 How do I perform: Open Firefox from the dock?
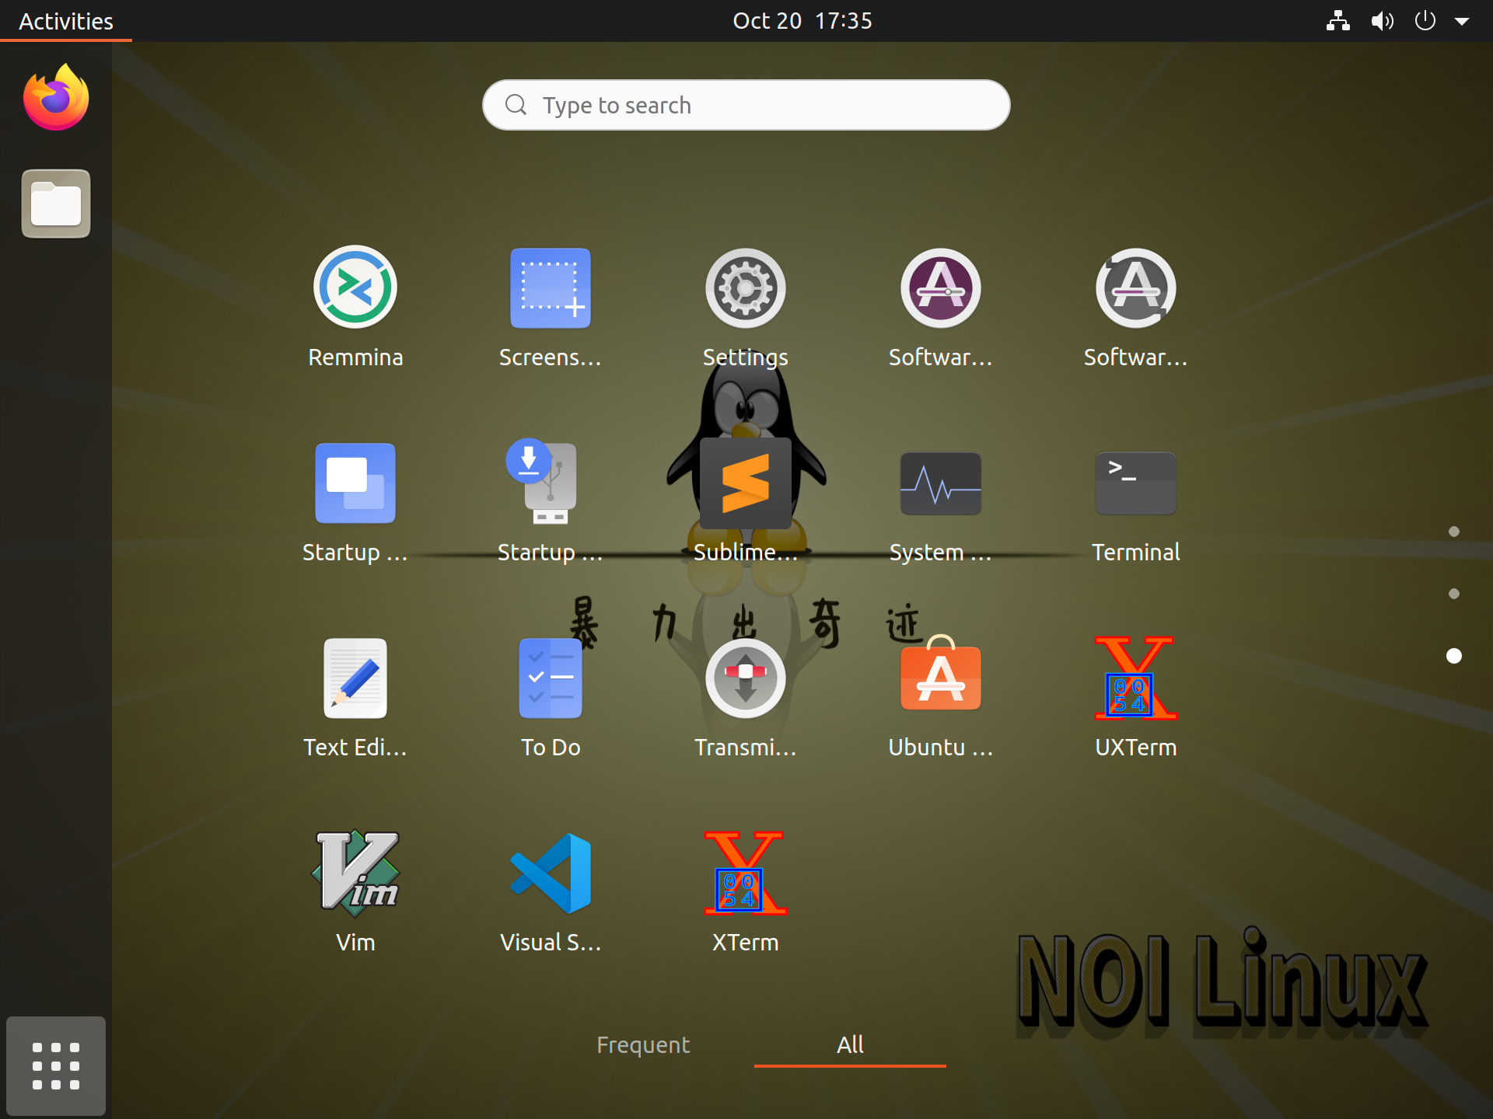tap(56, 98)
